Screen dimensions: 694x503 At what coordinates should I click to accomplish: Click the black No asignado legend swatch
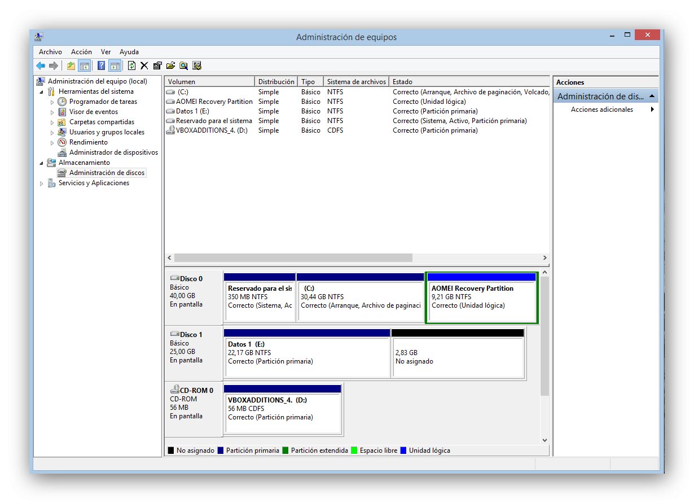tap(171, 450)
